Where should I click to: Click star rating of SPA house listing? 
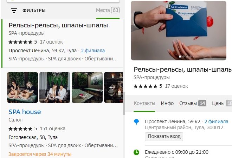20,129
